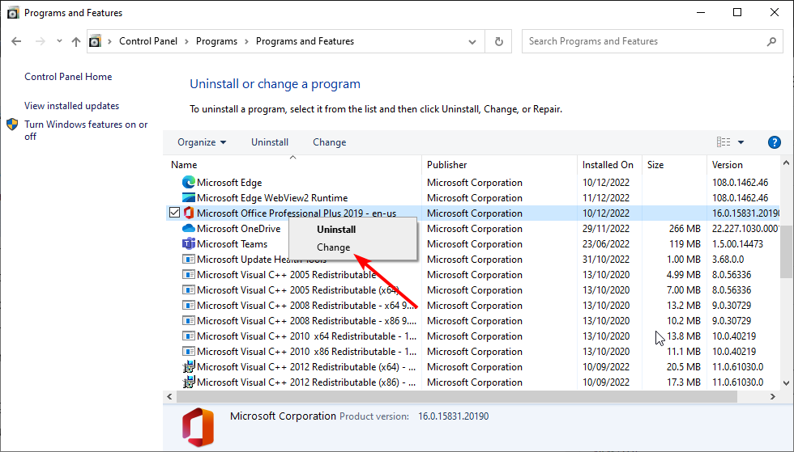Image resolution: width=794 pixels, height=452 pixels.
Task: Expand the Organize dropdown menu
Action: 202,142
